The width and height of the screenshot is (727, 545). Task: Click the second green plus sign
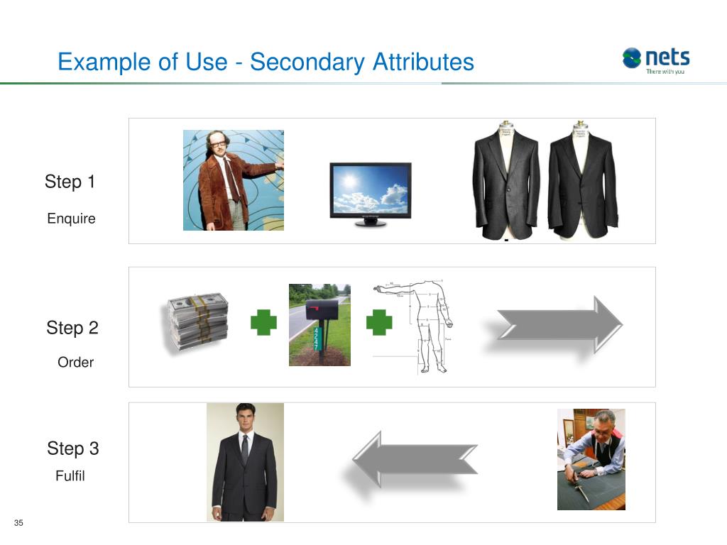tap(379, 324)
